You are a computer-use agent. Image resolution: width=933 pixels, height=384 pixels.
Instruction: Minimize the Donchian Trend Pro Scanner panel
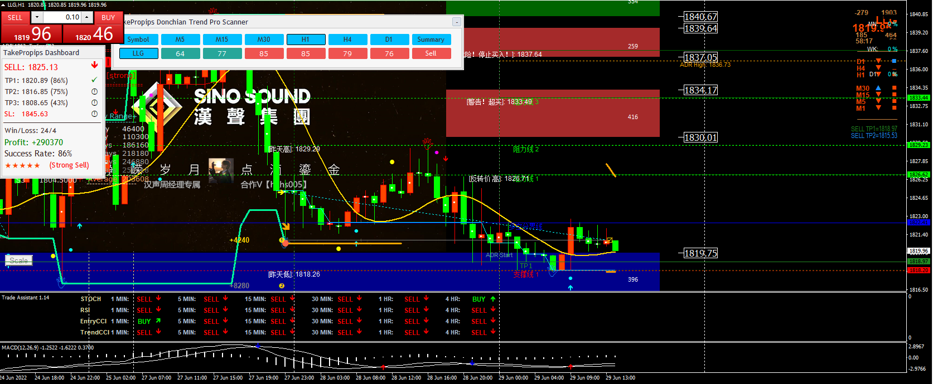456,22
